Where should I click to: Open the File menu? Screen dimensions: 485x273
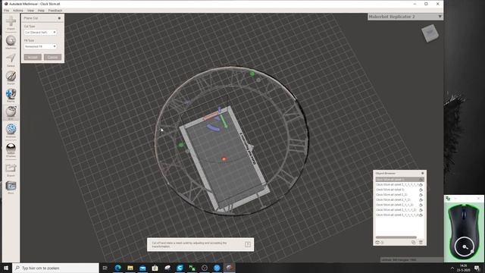[x=7, y=11]
